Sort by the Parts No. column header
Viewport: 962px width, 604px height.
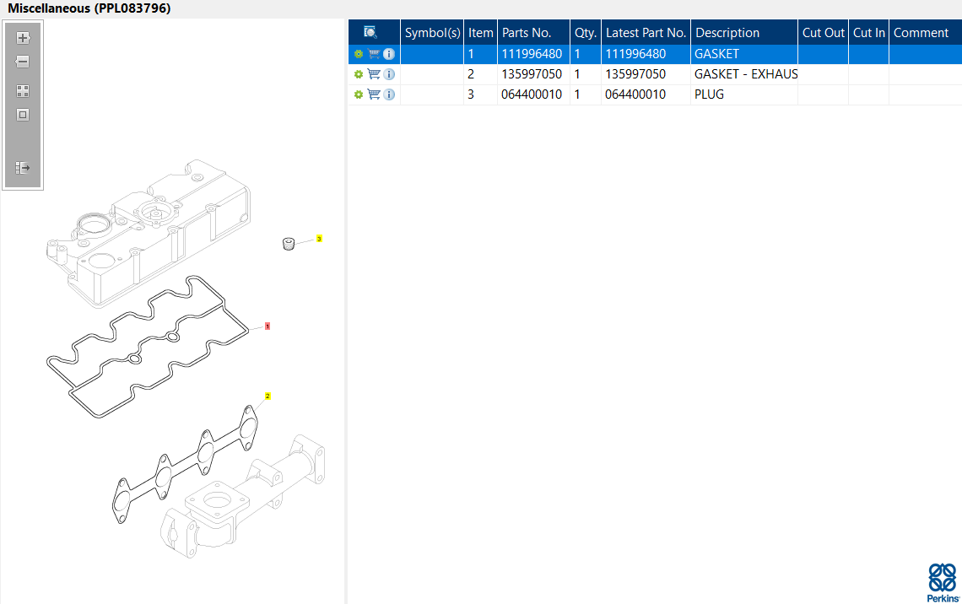[x=533, y=33]
